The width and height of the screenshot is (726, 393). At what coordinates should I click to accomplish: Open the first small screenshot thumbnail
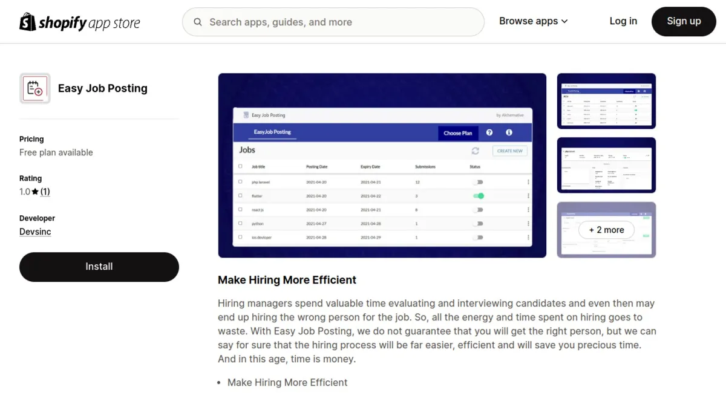606,101
